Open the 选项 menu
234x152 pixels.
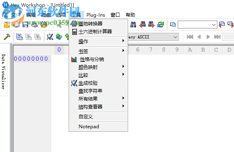tap(61, 15)
